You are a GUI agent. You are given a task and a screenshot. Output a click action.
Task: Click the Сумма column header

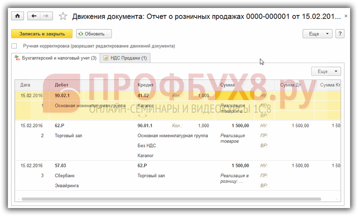227,85
